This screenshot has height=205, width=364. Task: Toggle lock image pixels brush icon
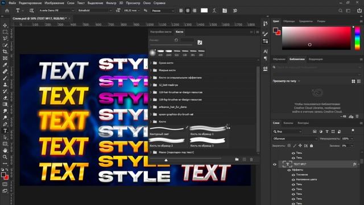click(x=295, y=146)
